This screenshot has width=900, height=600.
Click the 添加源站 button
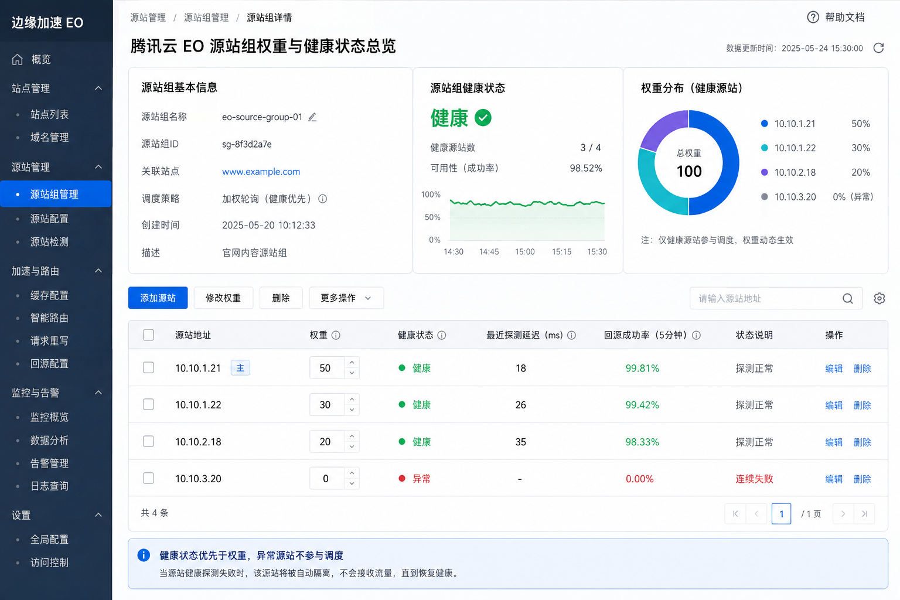(x=158, y=298)
